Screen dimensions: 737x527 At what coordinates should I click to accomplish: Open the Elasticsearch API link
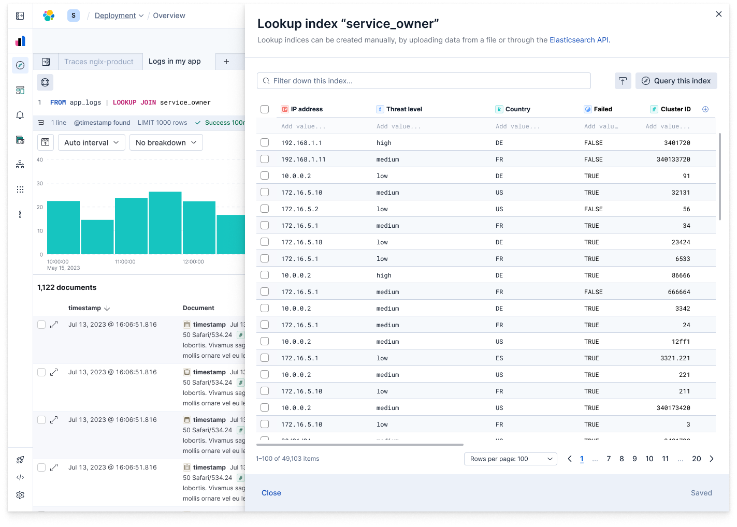point(579,40)
